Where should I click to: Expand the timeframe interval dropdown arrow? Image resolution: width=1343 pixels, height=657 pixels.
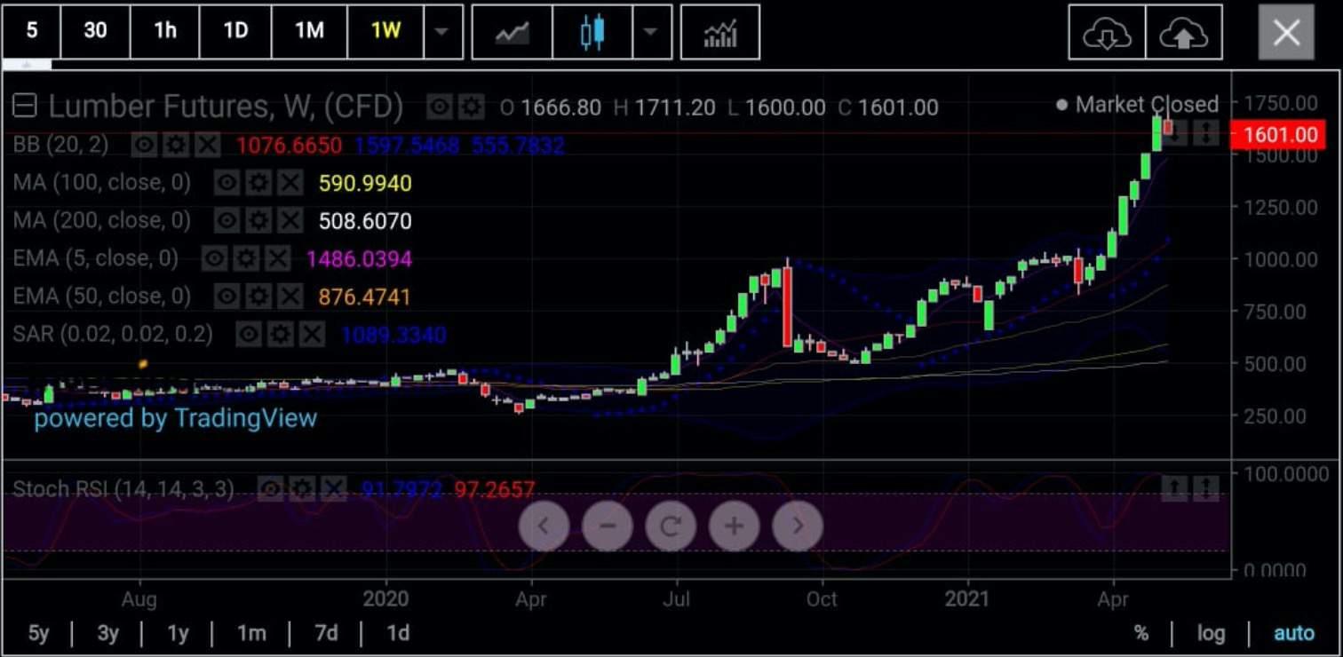pos(443,32)
